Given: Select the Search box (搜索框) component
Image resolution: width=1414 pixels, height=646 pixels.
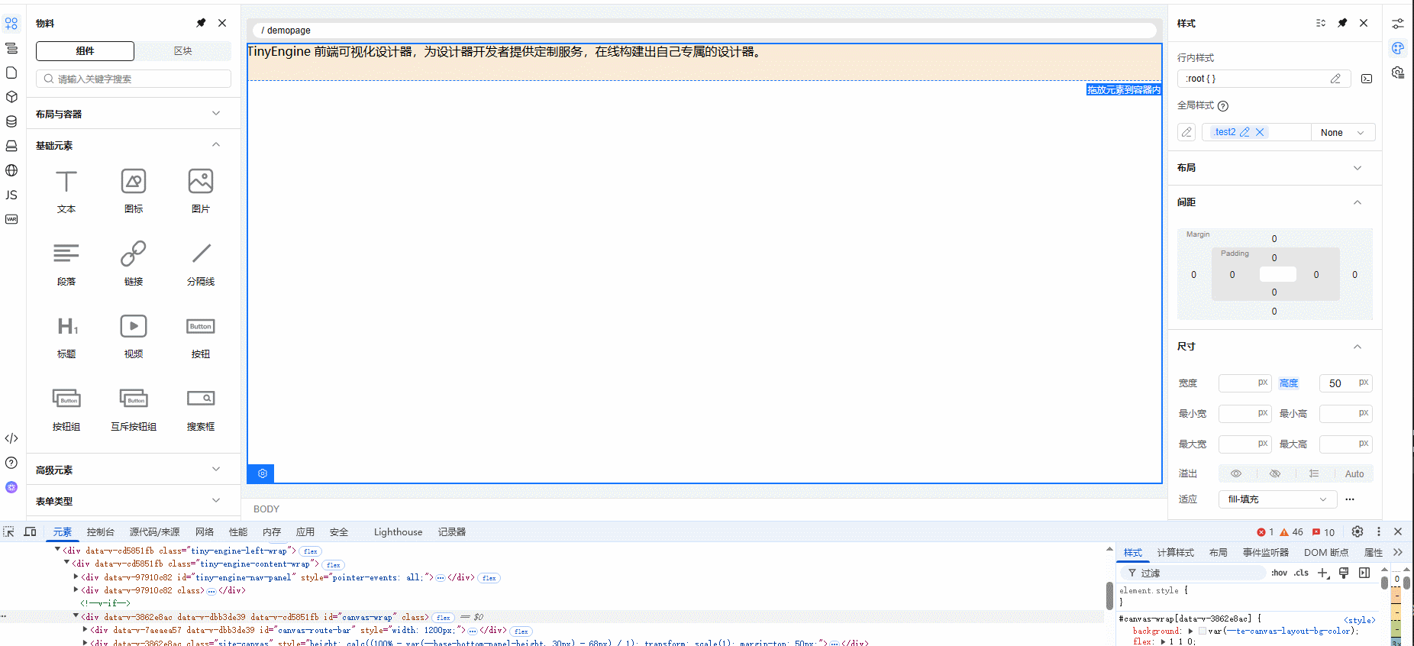Looking at the screenshot, I should point(201,399).
